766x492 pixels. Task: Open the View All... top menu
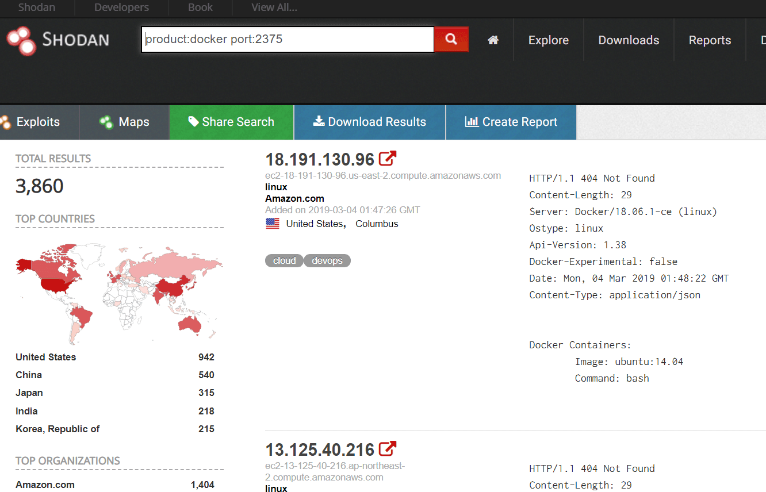tap(274, 7)
